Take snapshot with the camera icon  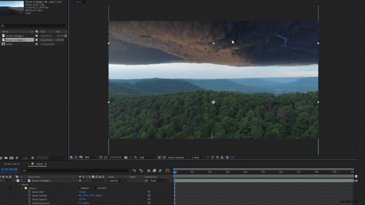point(126,157)
